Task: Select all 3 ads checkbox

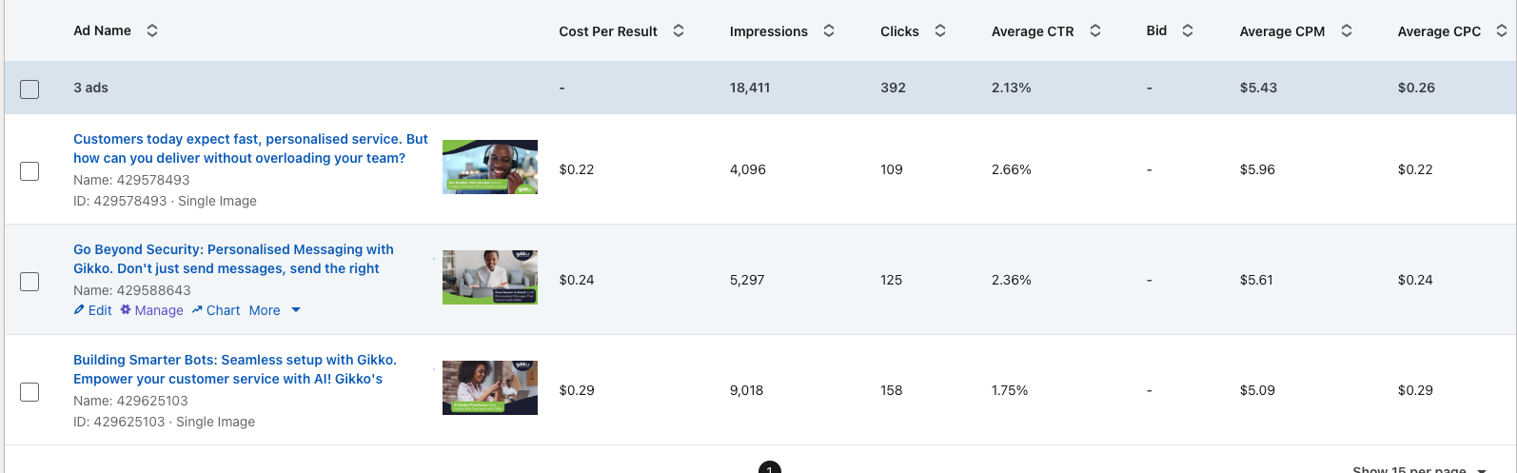Action: click(30, 89)
